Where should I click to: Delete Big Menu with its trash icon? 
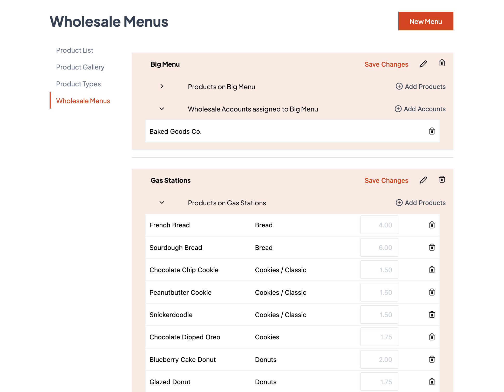[x=442, y=63]
